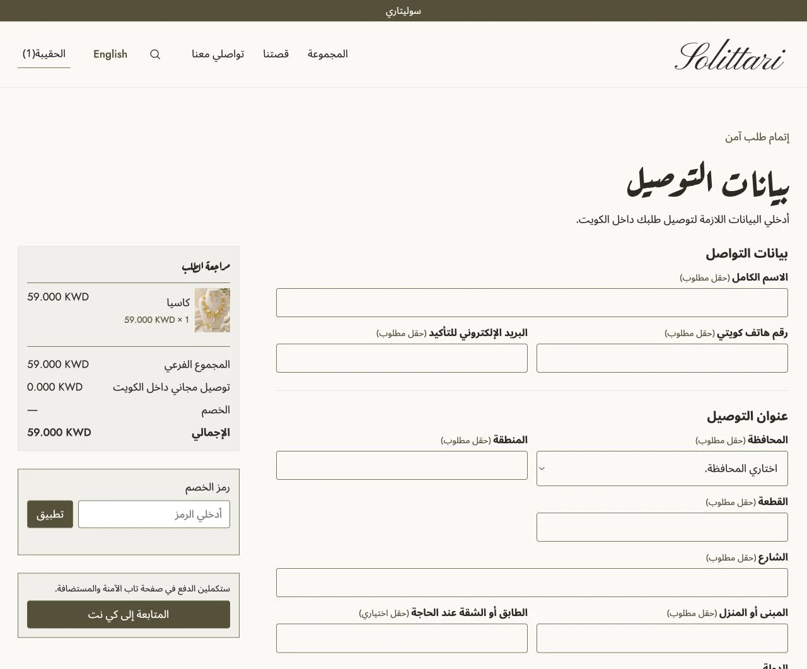Go to قصتنا page

click(x=276, y=54)
